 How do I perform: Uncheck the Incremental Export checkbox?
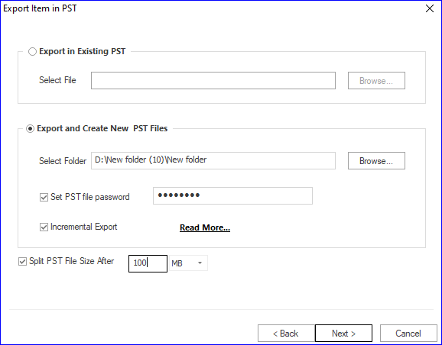point(44,227)
